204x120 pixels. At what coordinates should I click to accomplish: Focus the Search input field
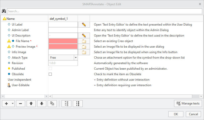pos(105,11)
